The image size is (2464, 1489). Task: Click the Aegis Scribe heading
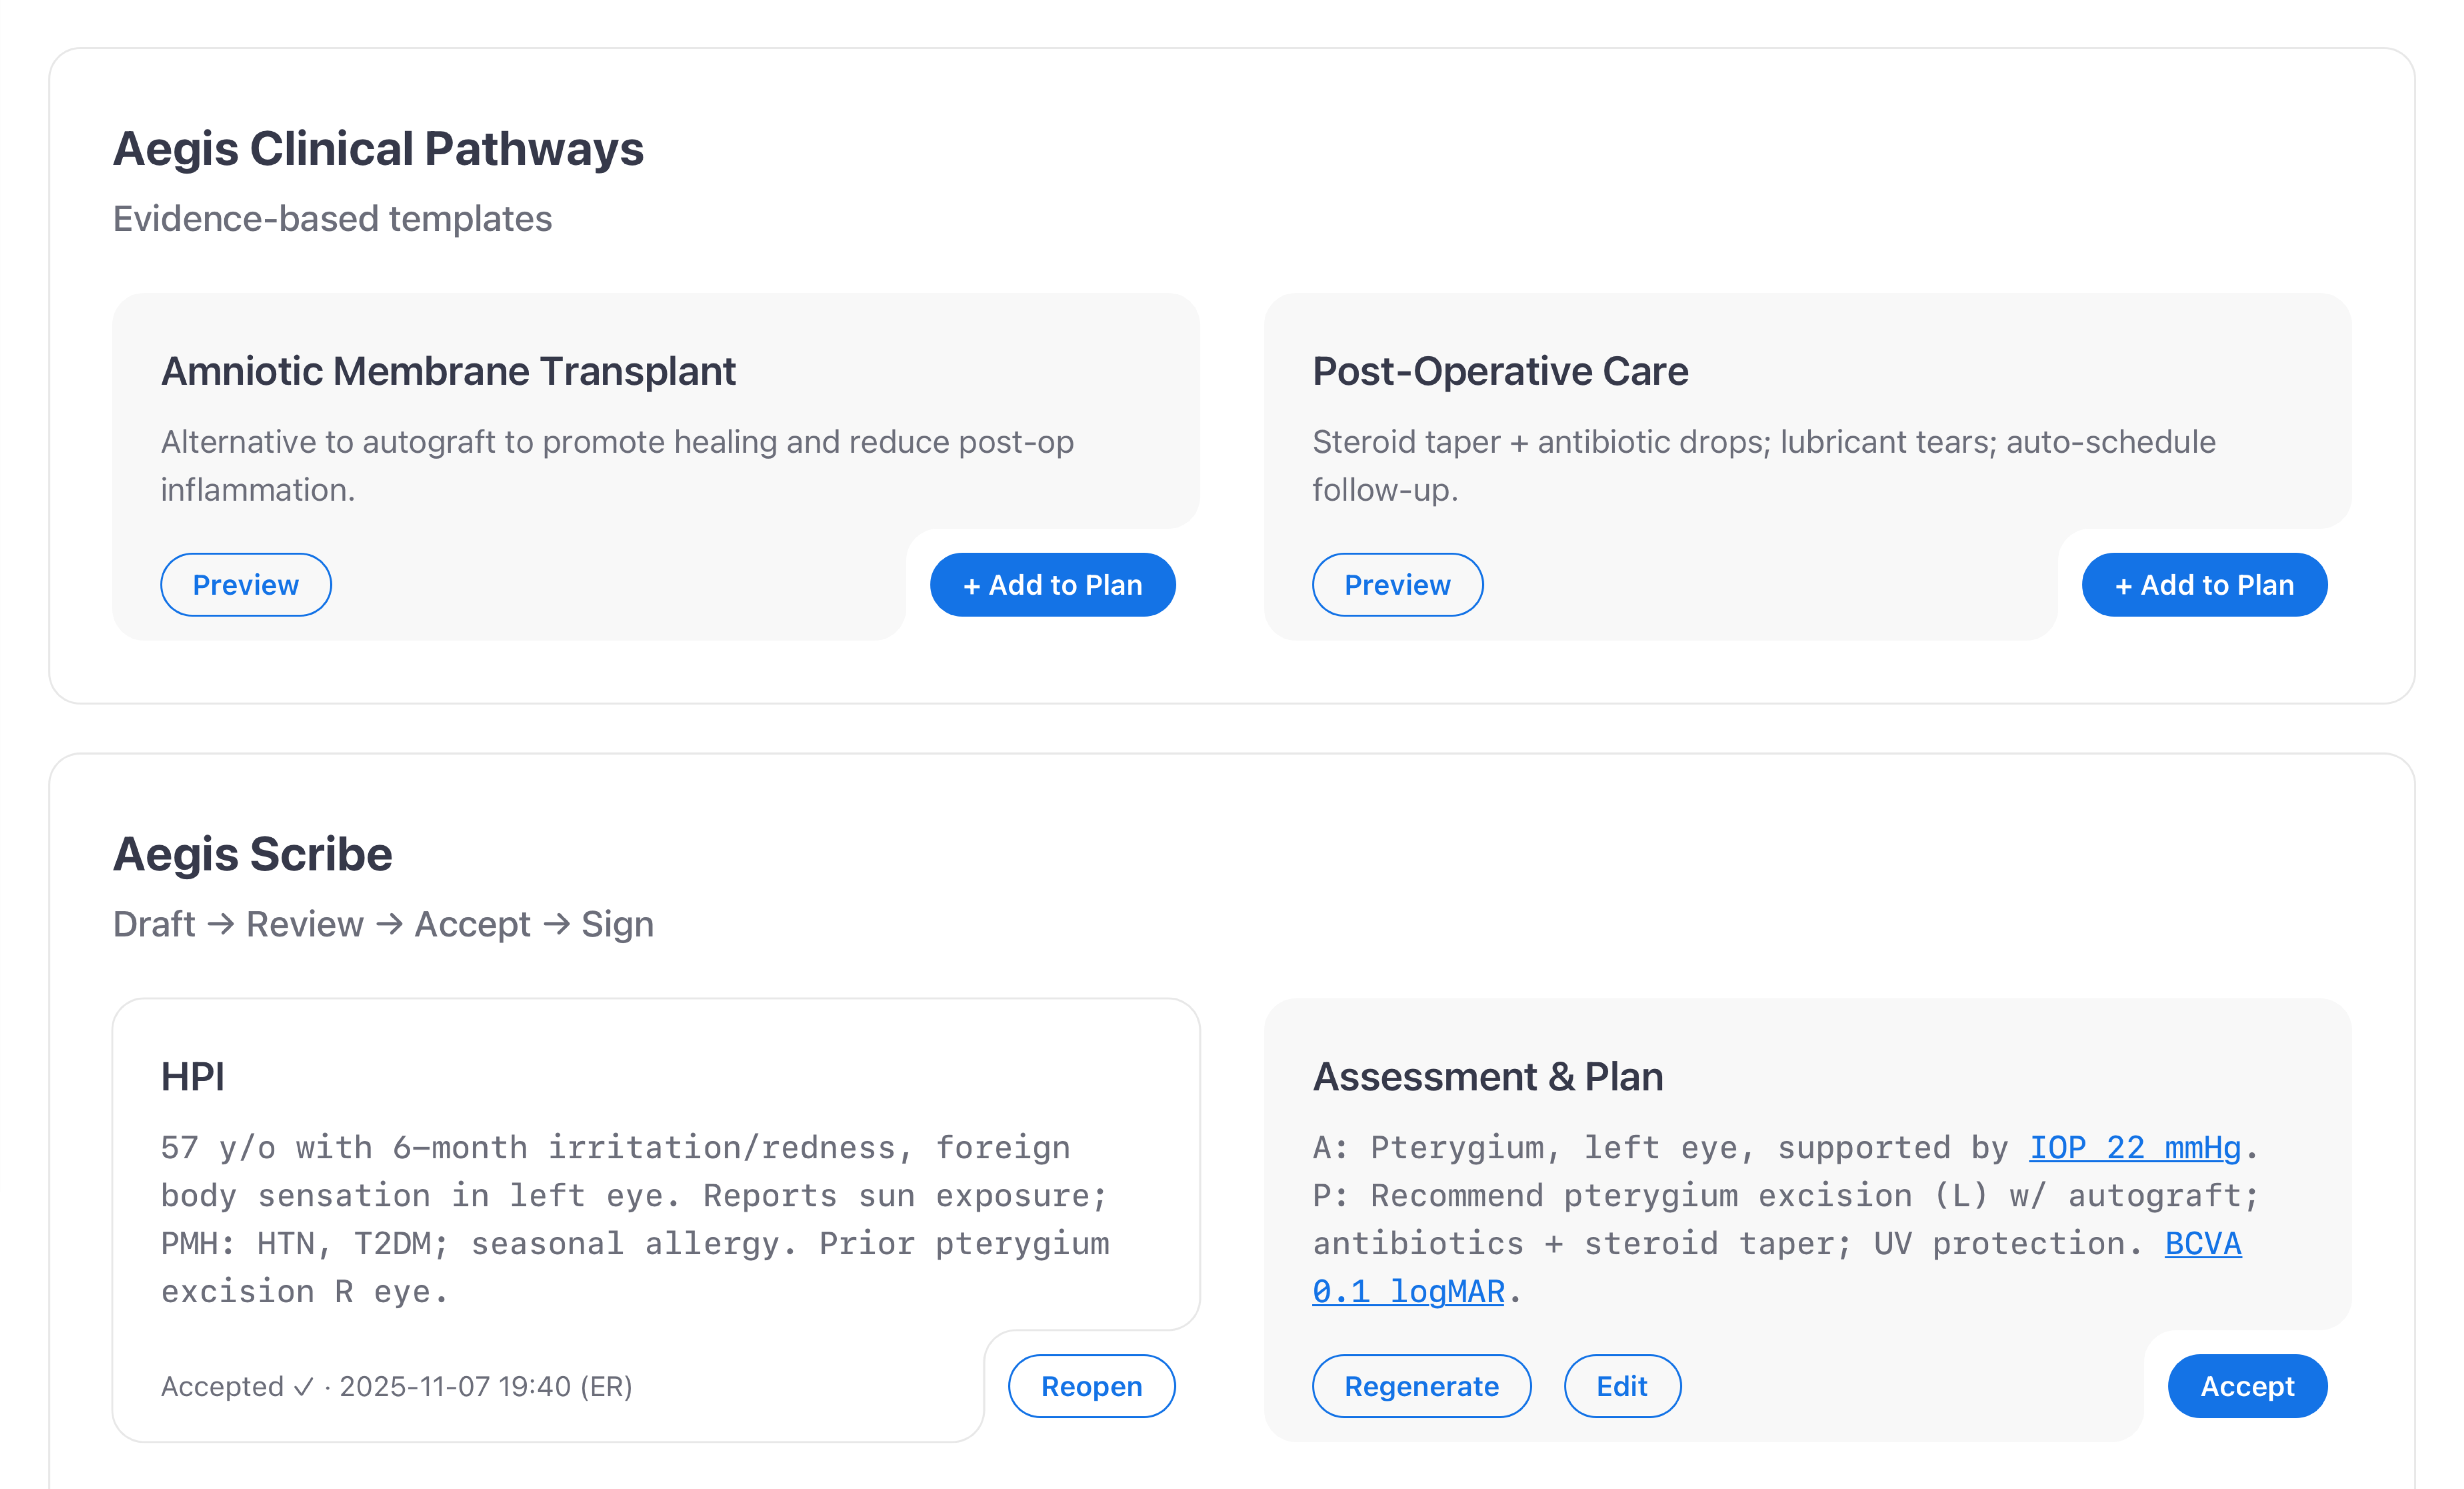252,855
